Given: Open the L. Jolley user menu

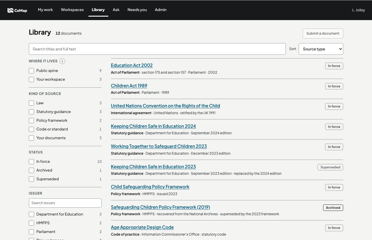Looking at the screenshot, I should [359, 10].
